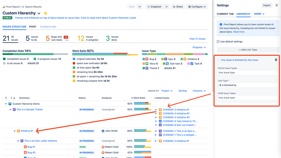The height and width of the screenshot is (158, 281).
Task: Click the Epic issue type icon in the legend
Action: pyautogui.click(x=166, y=59)
